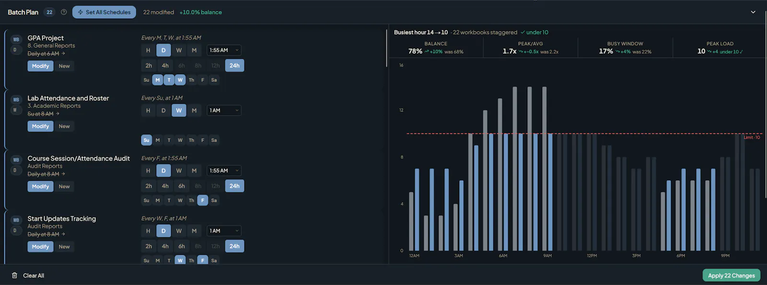Set Lab Attendance frequency to D (daily)
This screenshot has height=285, width=767.
pos(163,110)
